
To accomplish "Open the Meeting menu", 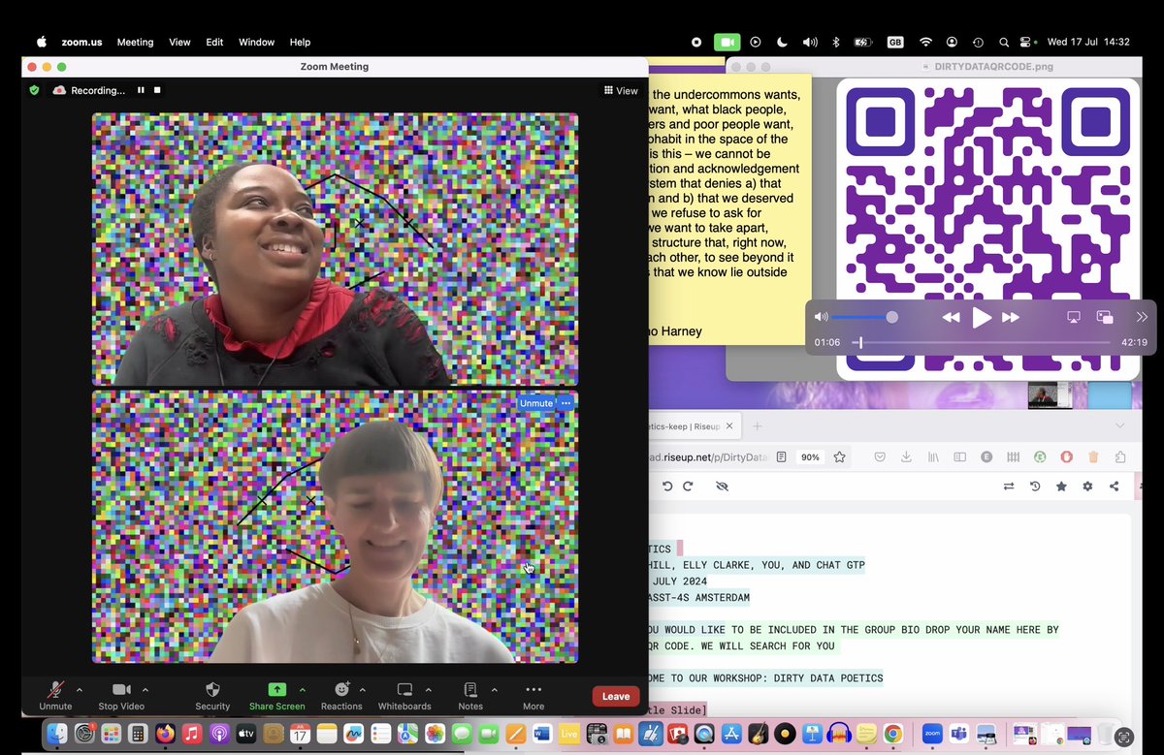I will 135,42.
